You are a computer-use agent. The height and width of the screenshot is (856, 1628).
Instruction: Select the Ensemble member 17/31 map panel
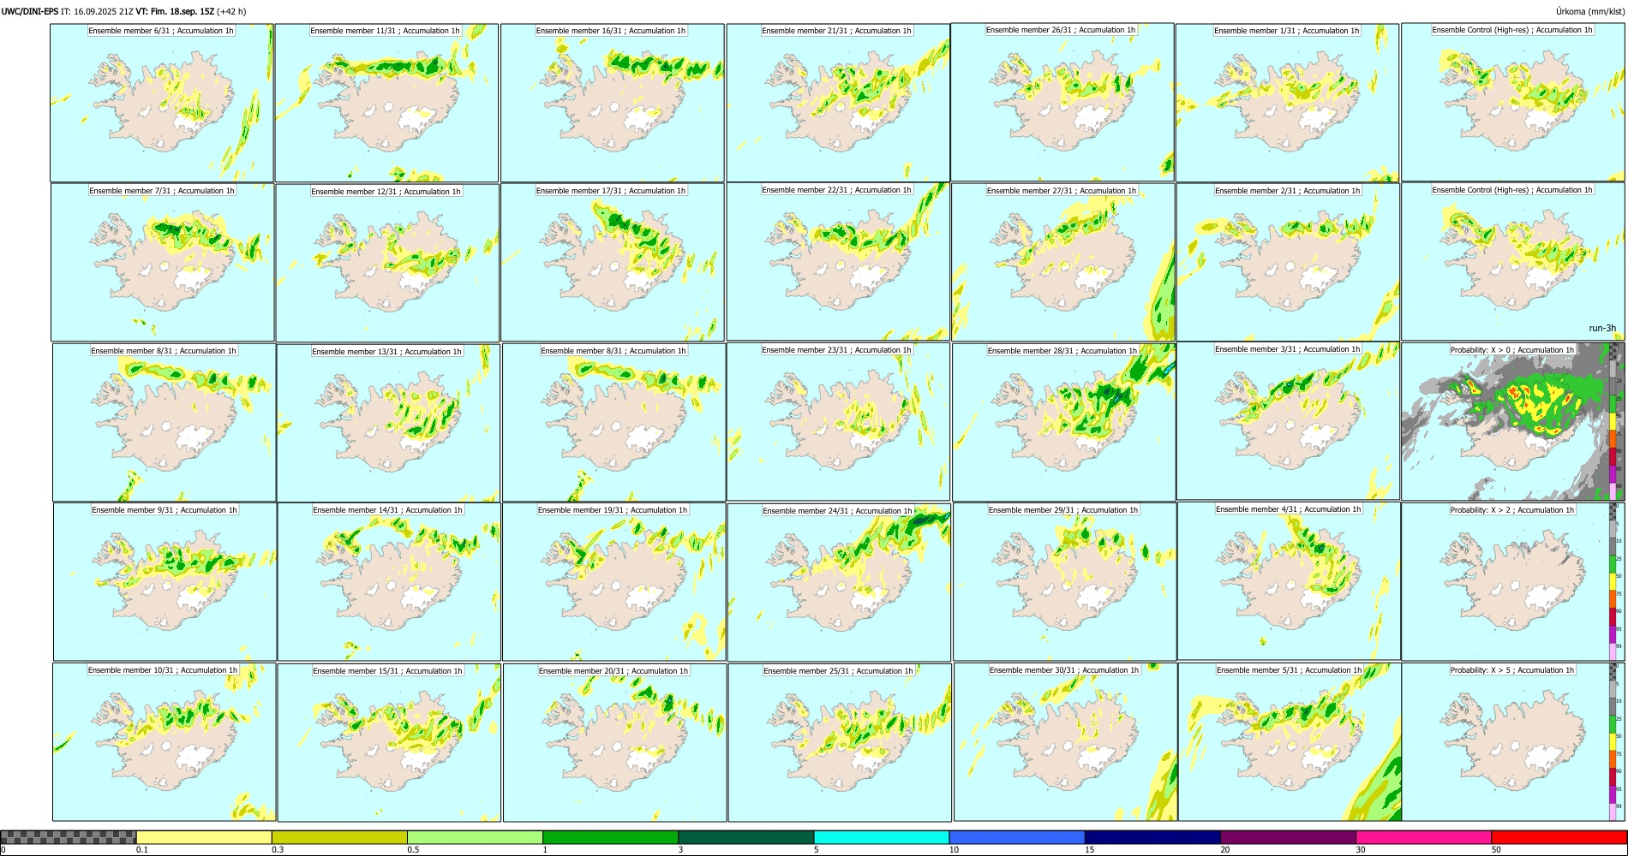[x=613, y=263]
